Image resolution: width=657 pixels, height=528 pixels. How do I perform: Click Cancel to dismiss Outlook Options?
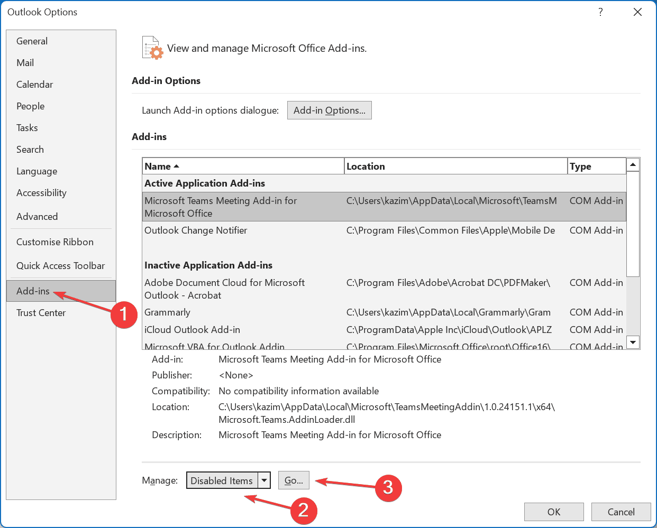[x=621, y=512]
